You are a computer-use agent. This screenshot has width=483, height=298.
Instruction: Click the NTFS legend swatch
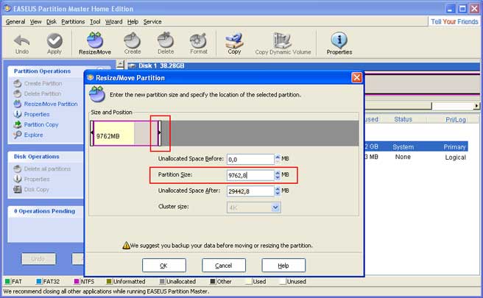pos(77,281)
